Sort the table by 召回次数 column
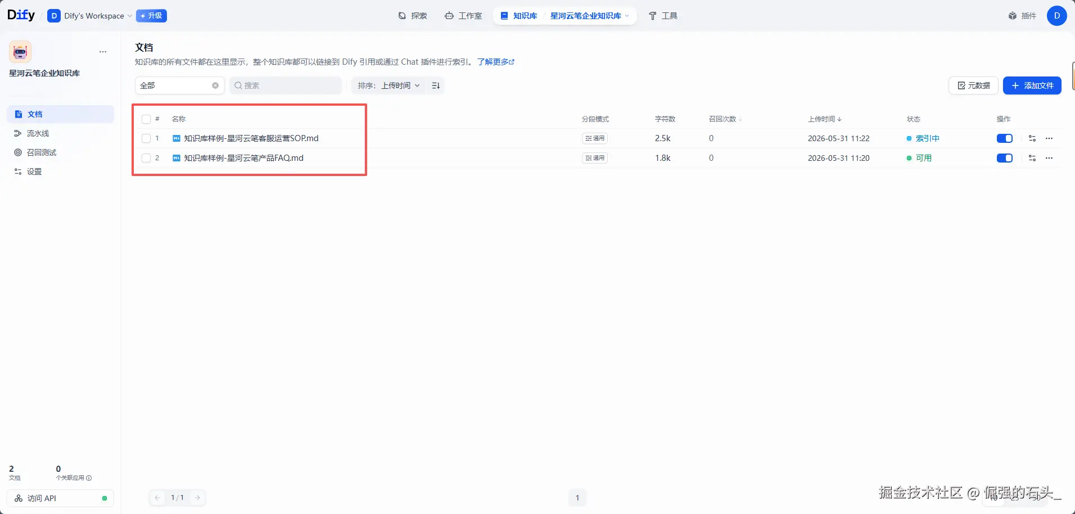 pyautogui.click(x=725, y=119)
